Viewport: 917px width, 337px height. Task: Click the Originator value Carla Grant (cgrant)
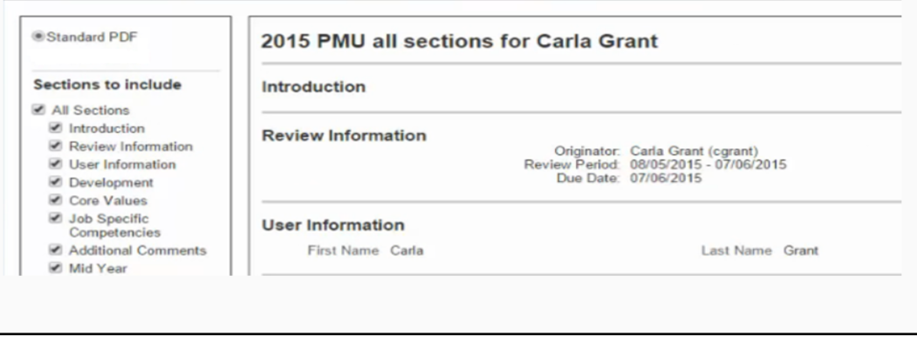(695, 152)
